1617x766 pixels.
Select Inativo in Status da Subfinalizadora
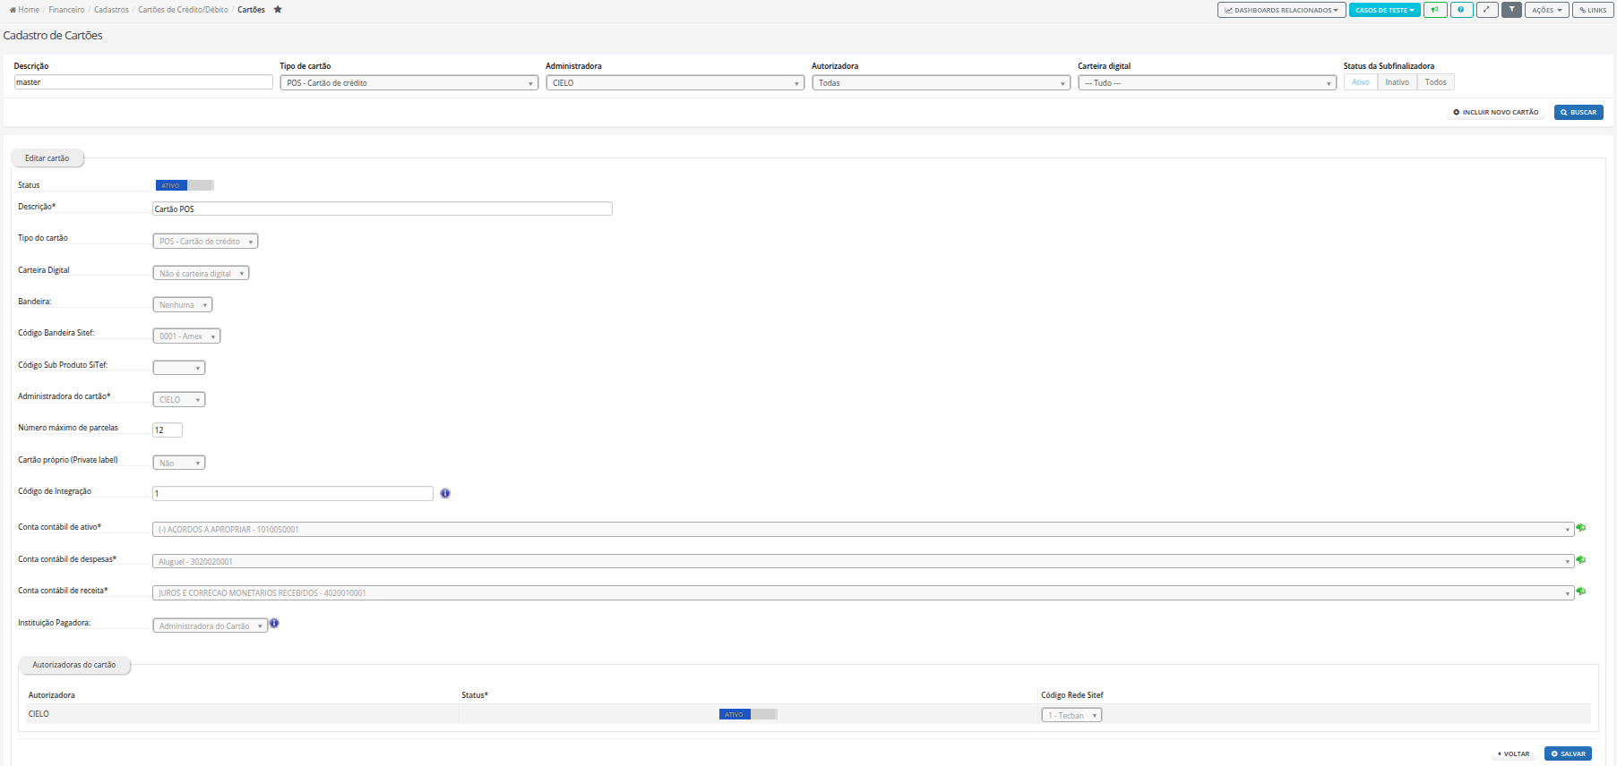[1397, 82]
